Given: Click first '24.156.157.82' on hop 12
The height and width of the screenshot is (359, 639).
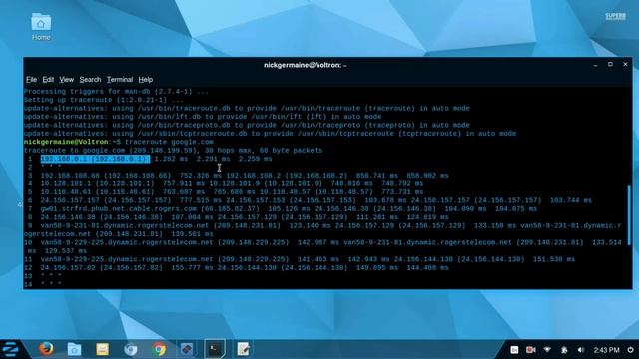Looking at the screenshot, I should pyautogui.click(x=68, y=268).
